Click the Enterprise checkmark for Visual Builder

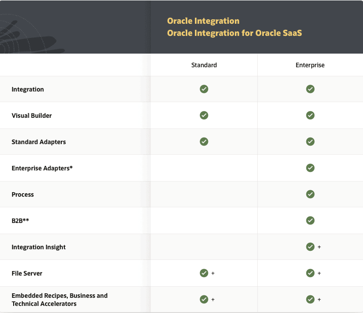click(310, 115)
